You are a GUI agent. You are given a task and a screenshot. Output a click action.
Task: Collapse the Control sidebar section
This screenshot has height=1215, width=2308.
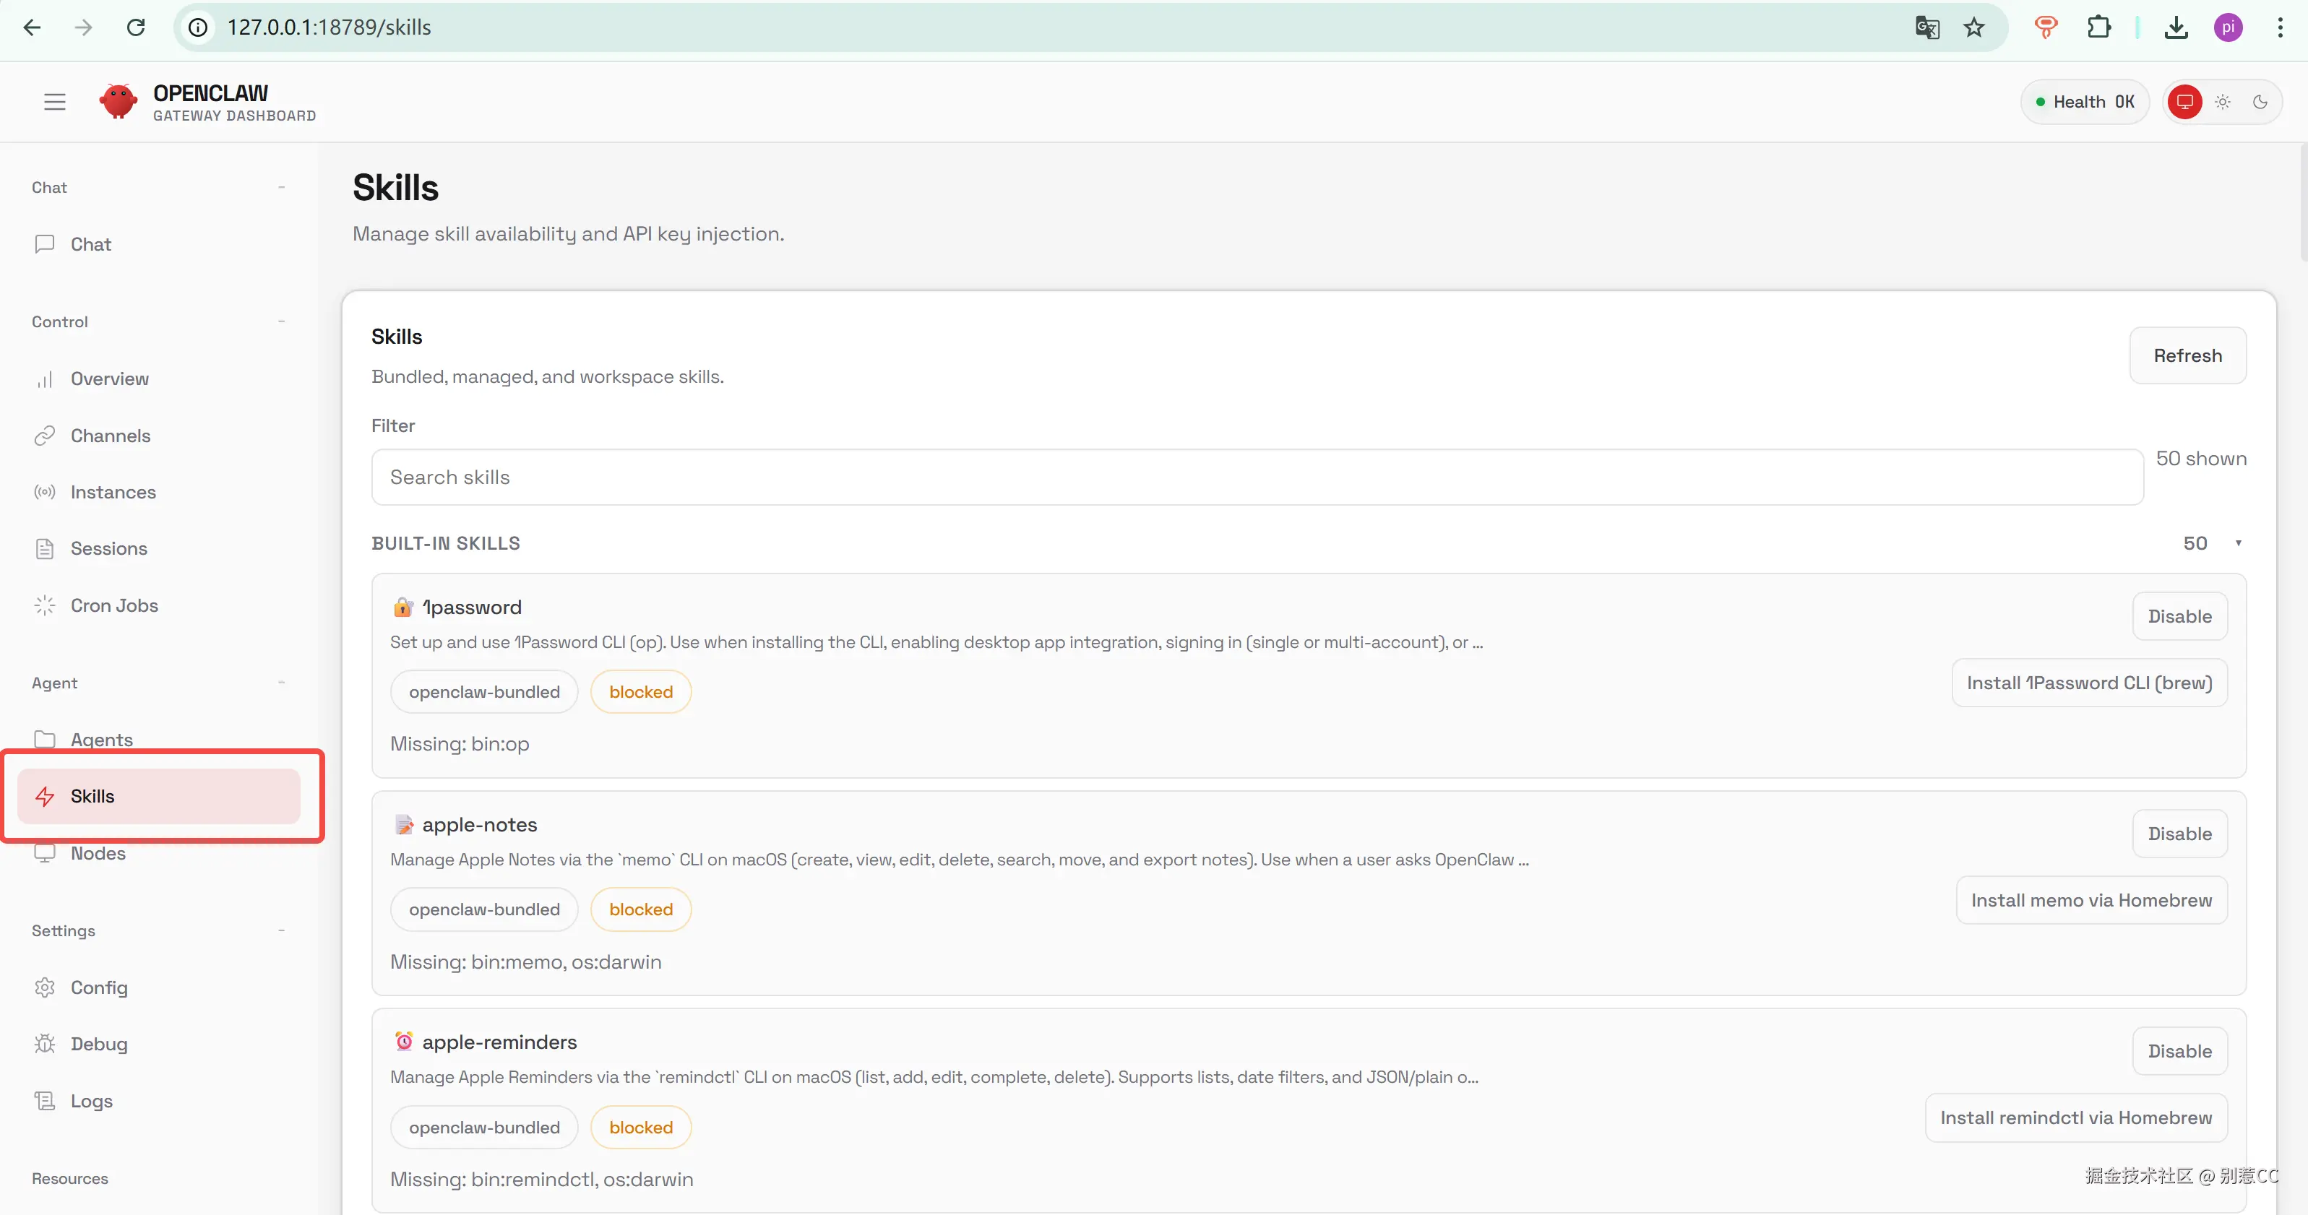[281, 321]
